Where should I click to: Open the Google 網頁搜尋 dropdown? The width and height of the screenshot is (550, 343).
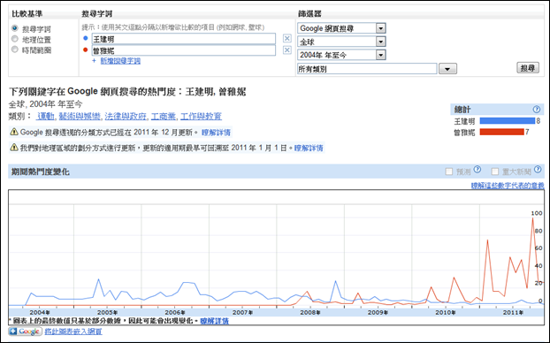coord(341,28)
